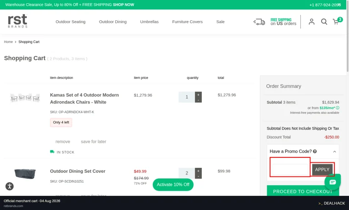Click the green truck icon beside IN STOCK

pyautogui.click(x=52, y=152)
